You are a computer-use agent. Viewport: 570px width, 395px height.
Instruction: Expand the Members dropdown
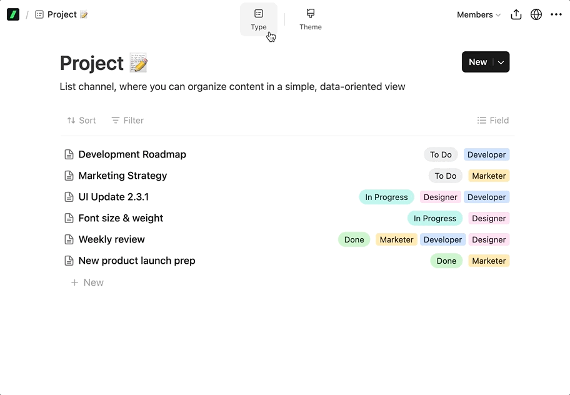(479, 15)
